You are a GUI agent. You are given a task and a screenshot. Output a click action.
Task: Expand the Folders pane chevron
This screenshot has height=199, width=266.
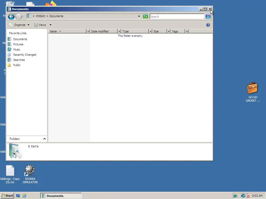(x=44, y=139)
